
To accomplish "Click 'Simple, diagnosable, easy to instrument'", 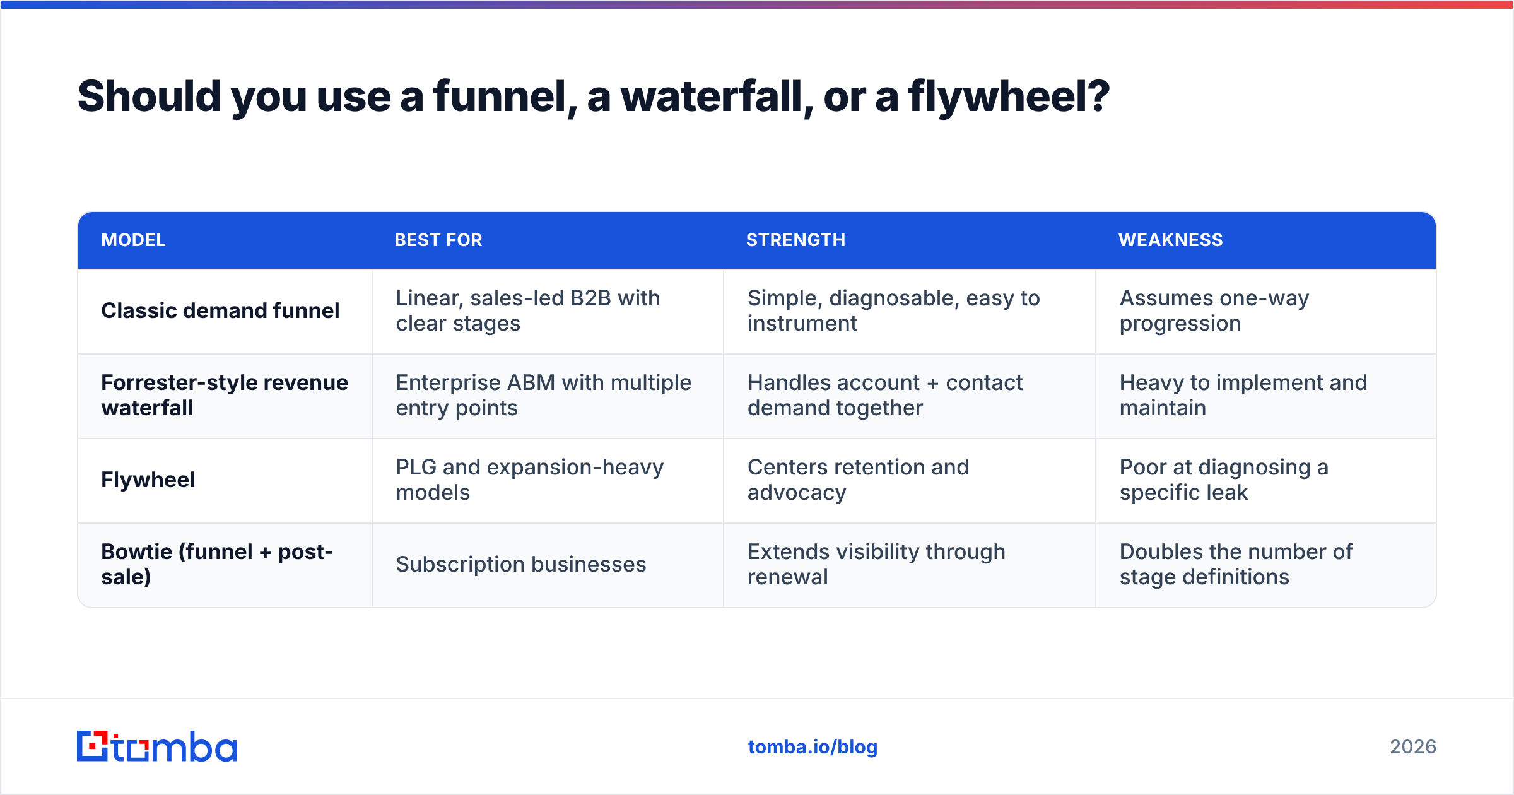I will click(893, 310).
